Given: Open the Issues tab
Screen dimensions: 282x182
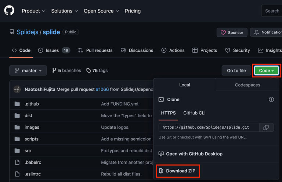Looking at the screenshot, I should pyautogui.click(x=54, y=50).
